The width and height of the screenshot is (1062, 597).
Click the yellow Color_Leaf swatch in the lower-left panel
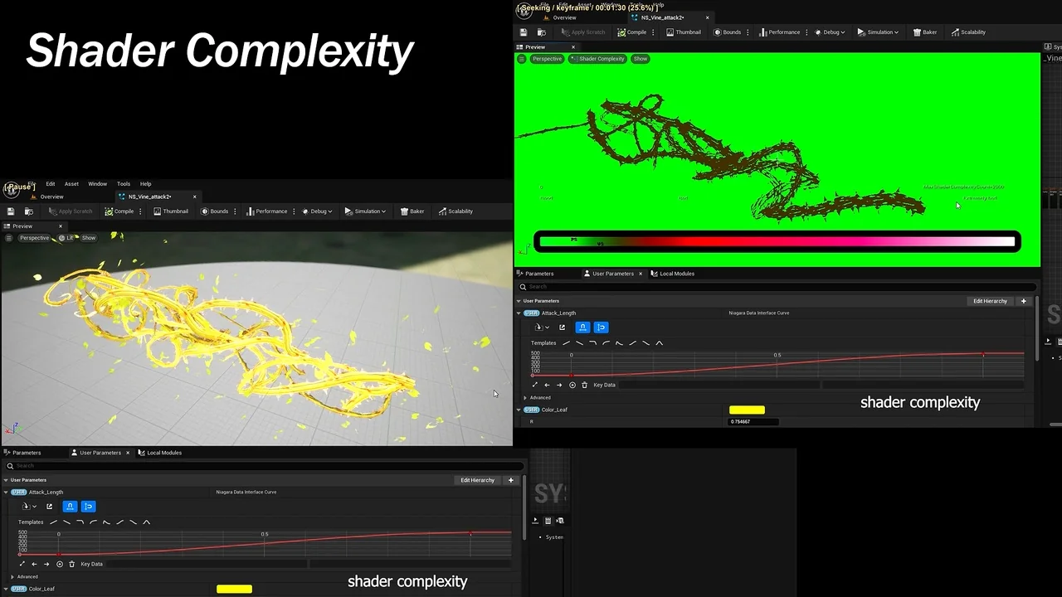(x=234, y=589)
